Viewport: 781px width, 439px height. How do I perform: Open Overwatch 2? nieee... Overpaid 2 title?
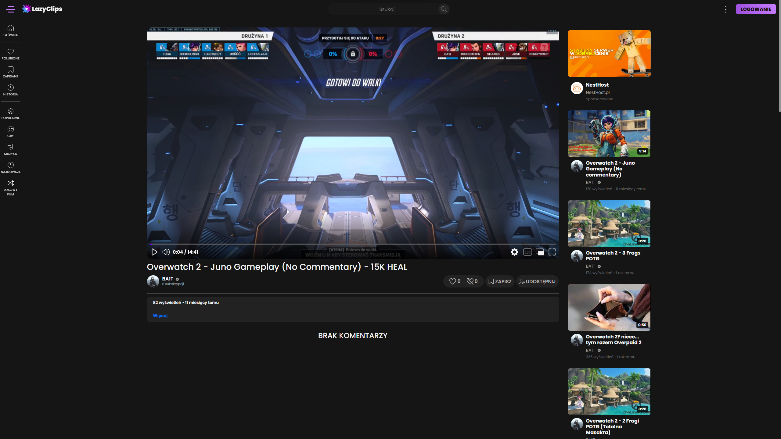click(614, 339)
